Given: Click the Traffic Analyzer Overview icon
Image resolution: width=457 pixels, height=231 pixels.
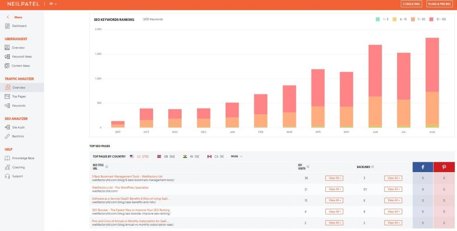Looking at the screenshot, I should pos(8,87).
